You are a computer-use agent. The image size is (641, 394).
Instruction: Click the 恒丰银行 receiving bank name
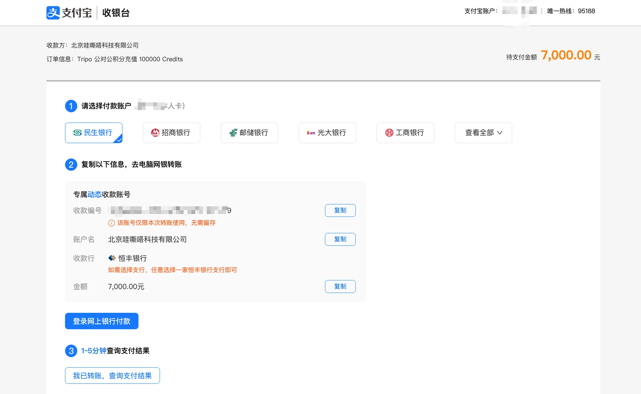click(x=133, y=258)
